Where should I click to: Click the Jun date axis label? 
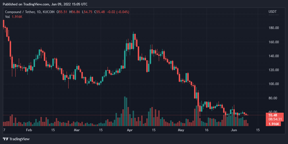click(234, 130)
